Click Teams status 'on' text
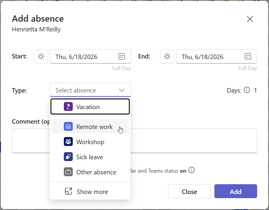 (x=183, y=171)
